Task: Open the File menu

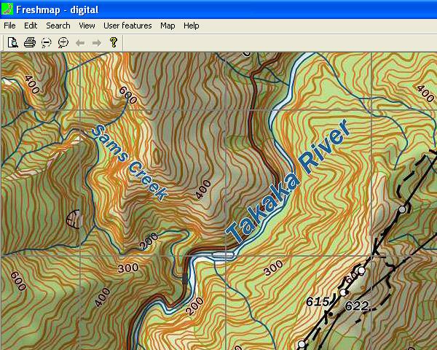Action: 9,26
